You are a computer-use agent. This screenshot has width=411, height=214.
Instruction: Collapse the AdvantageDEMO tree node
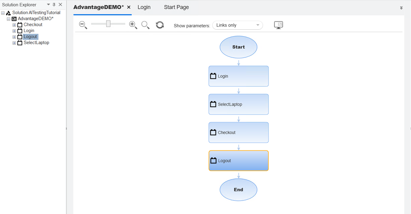pos(9,19)
